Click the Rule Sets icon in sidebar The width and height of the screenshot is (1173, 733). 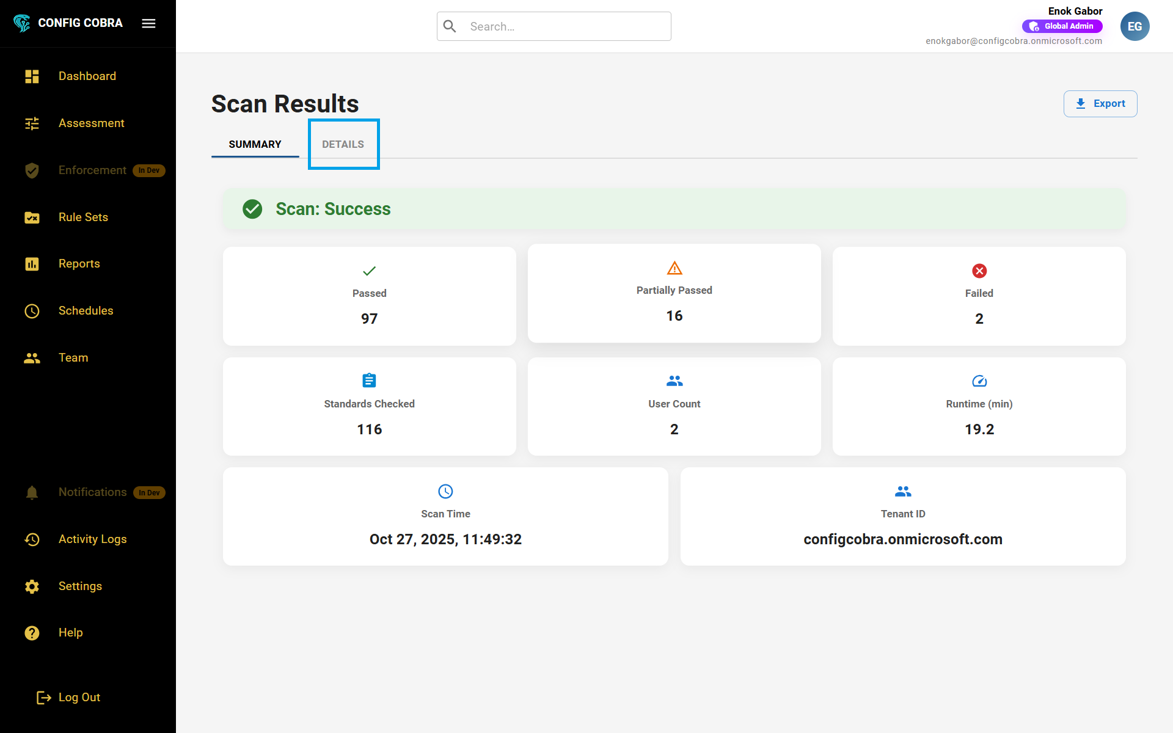point(32,217)
